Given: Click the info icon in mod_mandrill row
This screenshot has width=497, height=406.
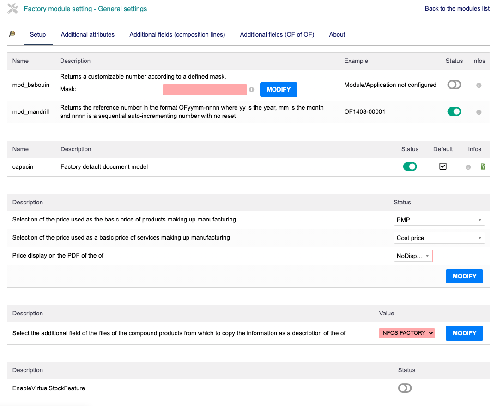Looking at the screenshot, I should (479, 112).
